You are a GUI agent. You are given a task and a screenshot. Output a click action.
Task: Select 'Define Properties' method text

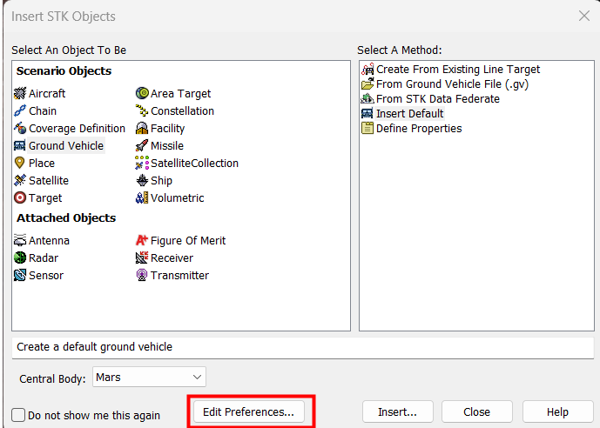(x=419, y=129)
